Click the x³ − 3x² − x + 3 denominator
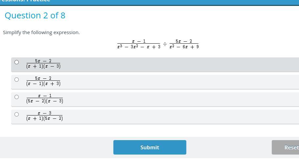299x168 pixels. click(x=139, y=47)
